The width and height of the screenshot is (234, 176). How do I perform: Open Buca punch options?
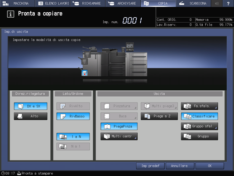pos(119,116)
